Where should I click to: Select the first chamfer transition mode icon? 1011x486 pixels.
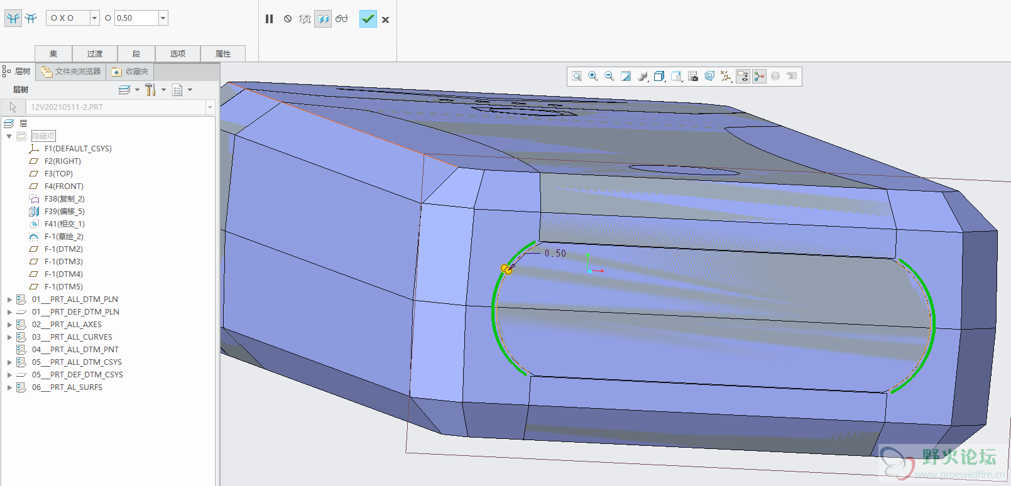click(13, 18)
